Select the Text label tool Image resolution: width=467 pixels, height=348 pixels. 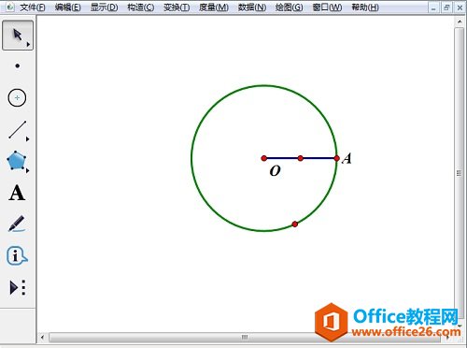[x=17, y=193]
